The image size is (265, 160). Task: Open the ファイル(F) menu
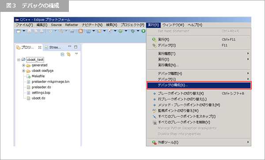coord(24,25)
